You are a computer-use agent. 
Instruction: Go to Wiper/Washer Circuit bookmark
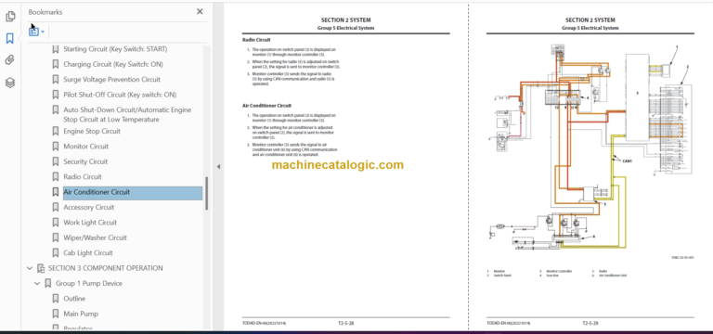tap(95, 238)
